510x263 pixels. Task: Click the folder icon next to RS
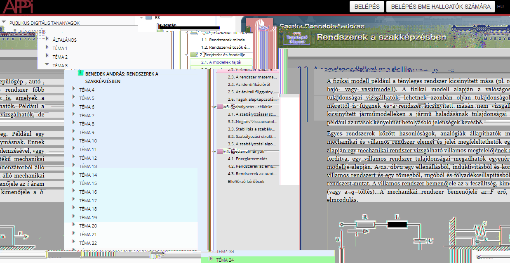pyautogui.click(x=149, y=18)
